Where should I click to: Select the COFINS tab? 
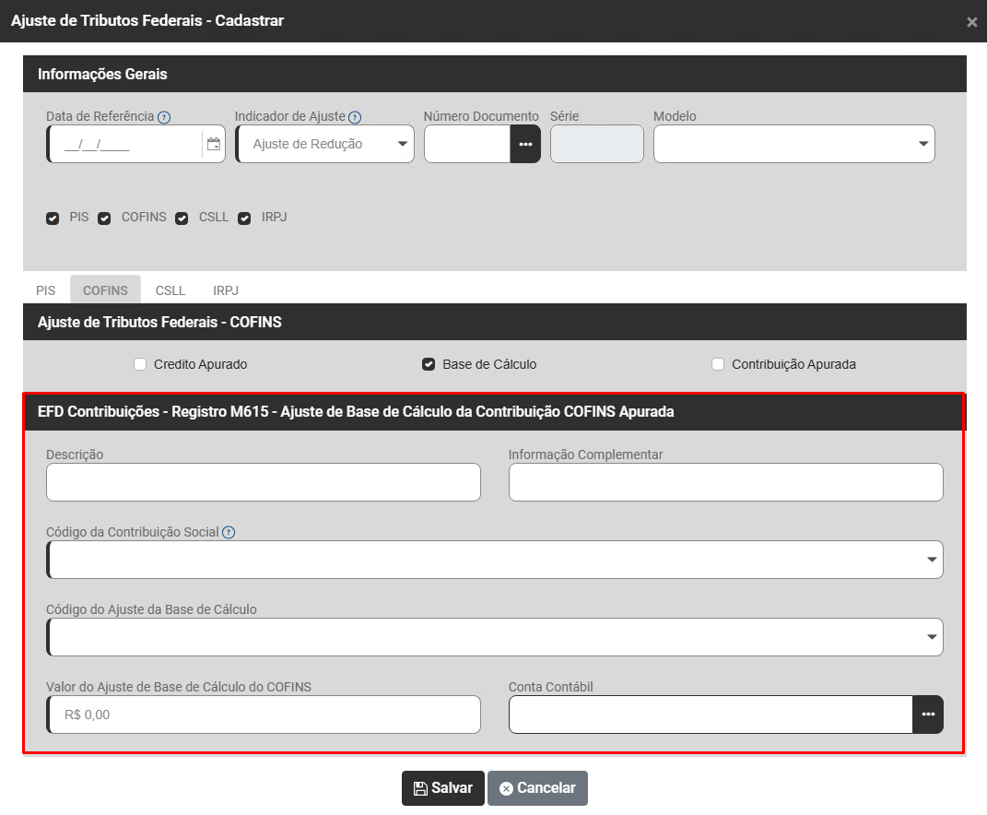tap(105, 290)
